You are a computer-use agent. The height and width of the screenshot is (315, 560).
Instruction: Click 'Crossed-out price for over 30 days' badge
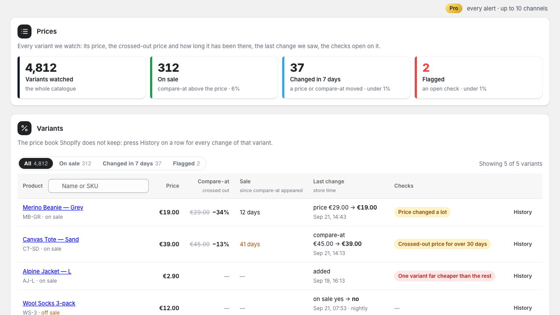[x=442, y=244]
